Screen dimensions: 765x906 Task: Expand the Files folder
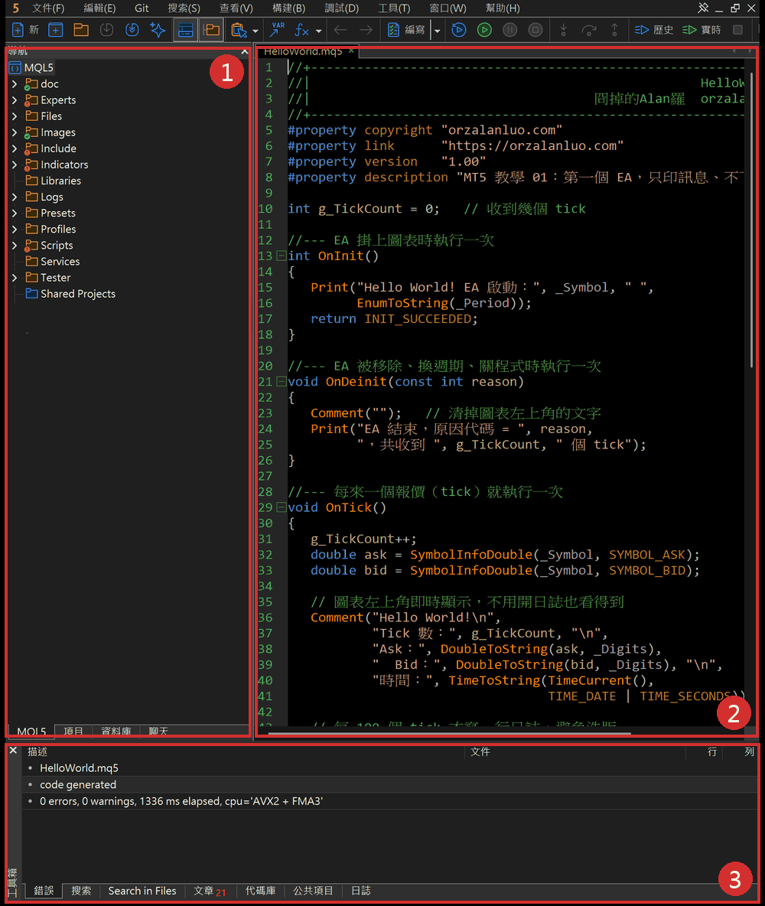pos(15,116)
